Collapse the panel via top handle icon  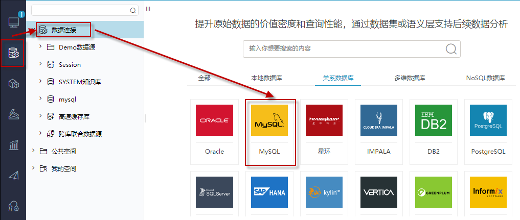coord(148,9)
